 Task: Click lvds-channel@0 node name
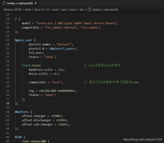pos(34,141)
